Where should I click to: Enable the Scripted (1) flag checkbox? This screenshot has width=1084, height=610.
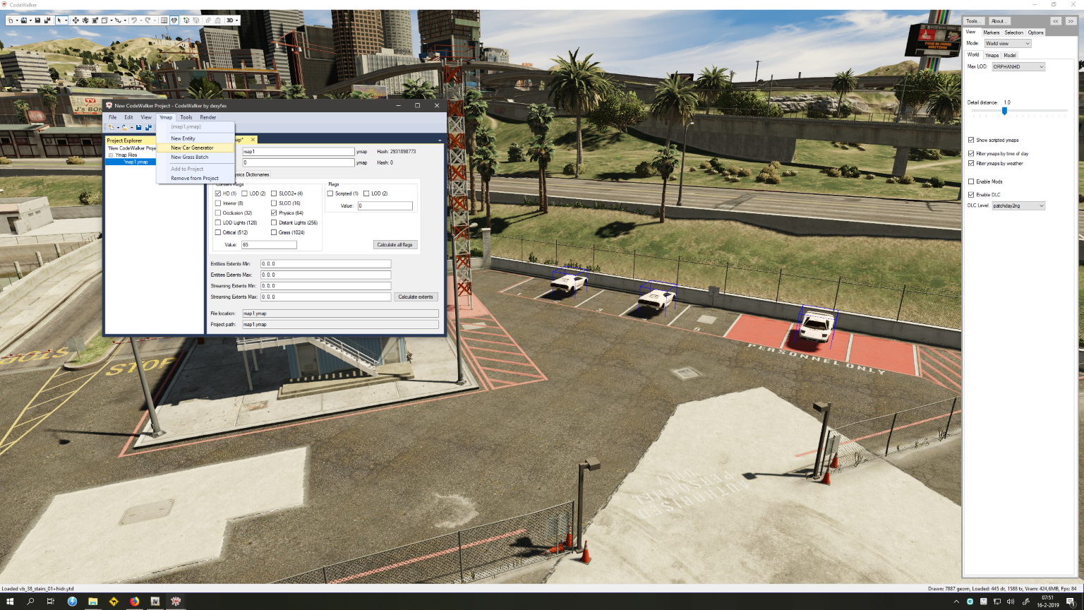pos(330,193)
